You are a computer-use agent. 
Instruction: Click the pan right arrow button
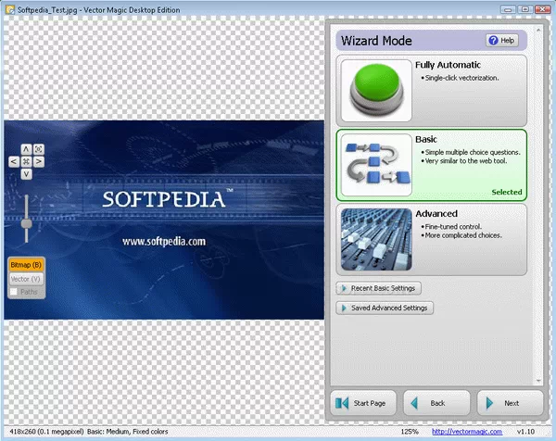[x=38, y=161]
